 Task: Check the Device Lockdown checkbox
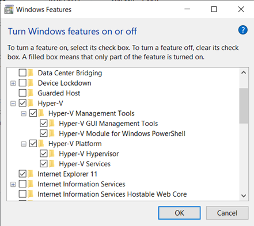point(22,83)
